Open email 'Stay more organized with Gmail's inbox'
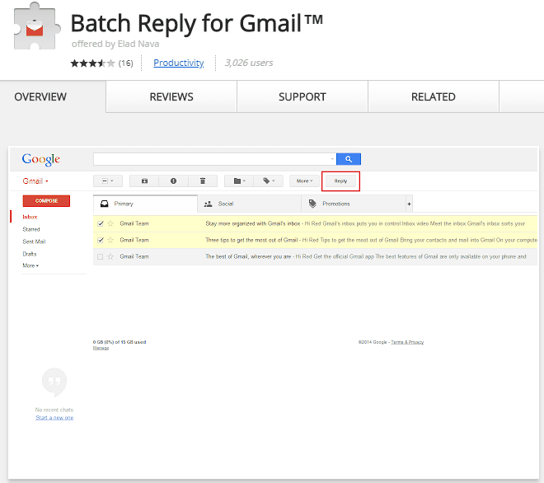 pos(316,224)
